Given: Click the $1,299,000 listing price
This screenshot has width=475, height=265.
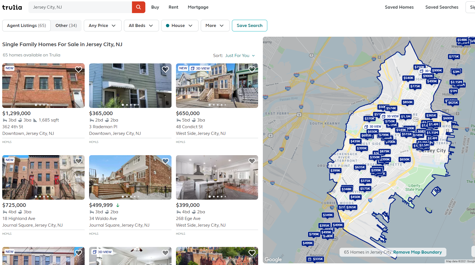Looking at the screenshot, I should coord(16,113).
